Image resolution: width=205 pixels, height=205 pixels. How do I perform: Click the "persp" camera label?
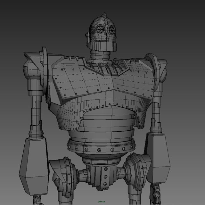pyautogui.click(x=102, y=202)
